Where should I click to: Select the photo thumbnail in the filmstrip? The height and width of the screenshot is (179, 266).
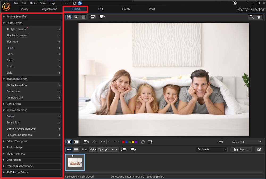pos(75,162)
